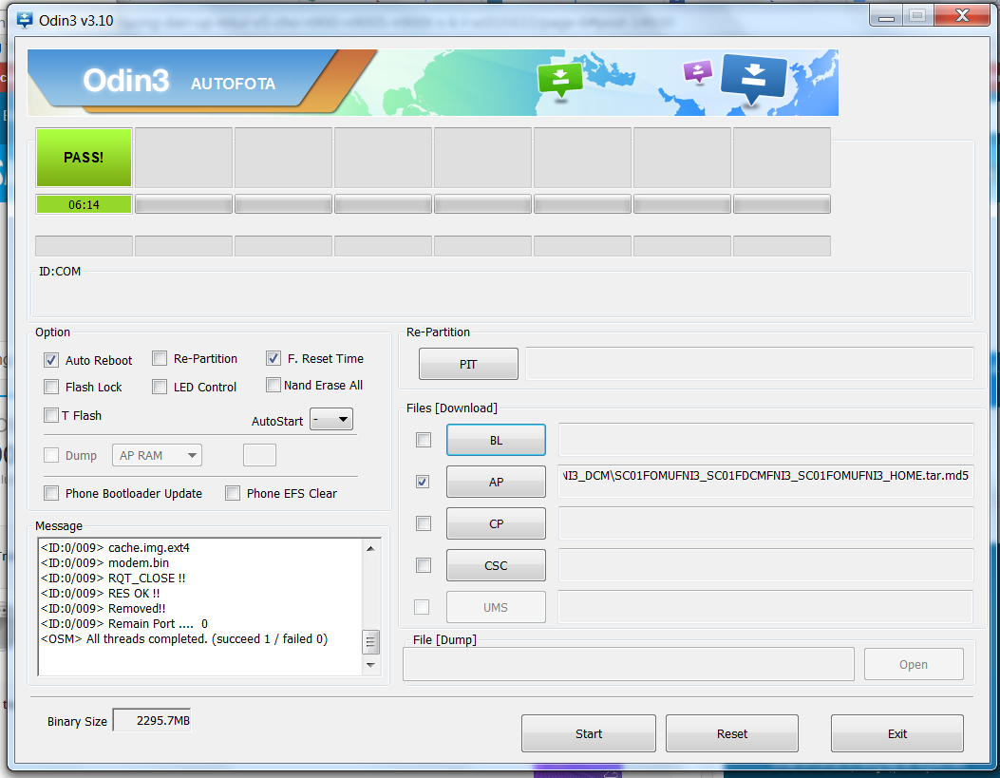Click the CSC file path field
The width and height of the screenshot is (1000, 778).
click(766, 565)
